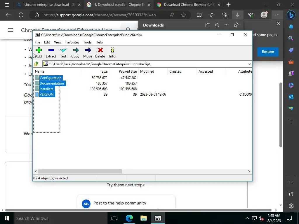
Task: Select the Copy toolbar icon
Action: tap(75, 52)
